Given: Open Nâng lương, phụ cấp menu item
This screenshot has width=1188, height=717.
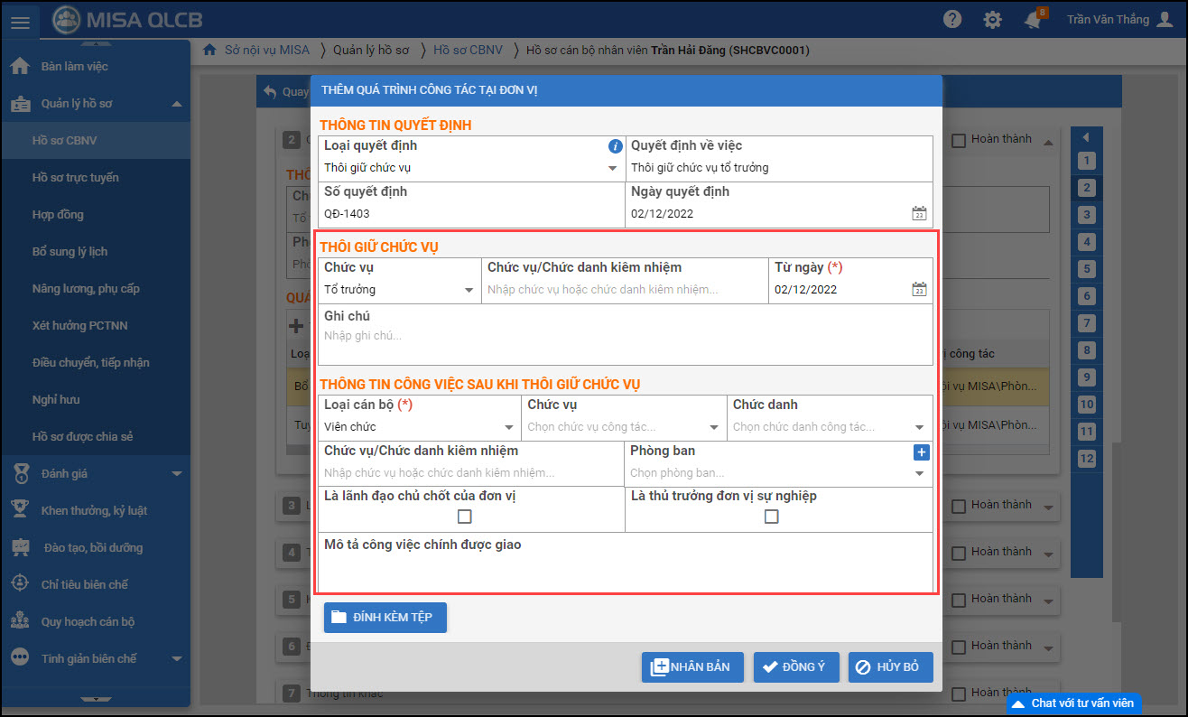Looking at the screenshot, I should pos(86,289).
